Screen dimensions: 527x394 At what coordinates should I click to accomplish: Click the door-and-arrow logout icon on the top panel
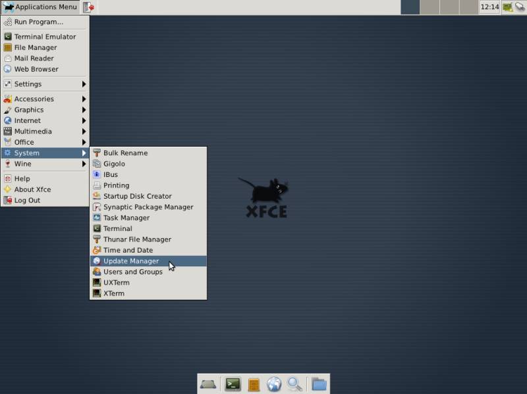point(88,7)
